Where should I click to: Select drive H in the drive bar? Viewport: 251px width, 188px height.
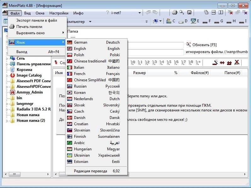(x=231, y=21)
